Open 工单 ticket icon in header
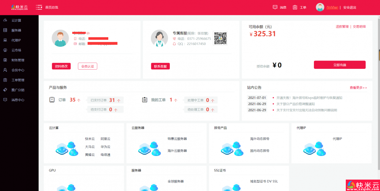This screenshot has height=191, width=380. click(295, 7)
